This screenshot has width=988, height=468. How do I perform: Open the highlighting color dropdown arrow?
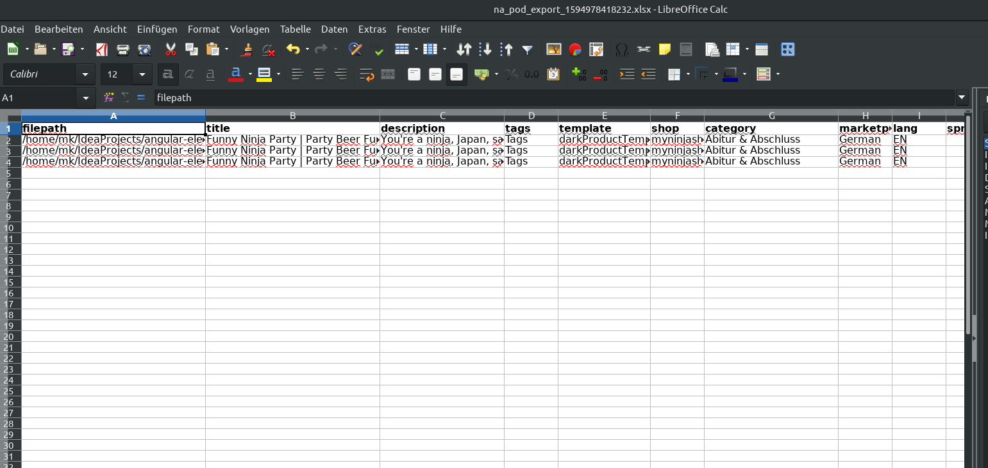[x=278, y=74]
